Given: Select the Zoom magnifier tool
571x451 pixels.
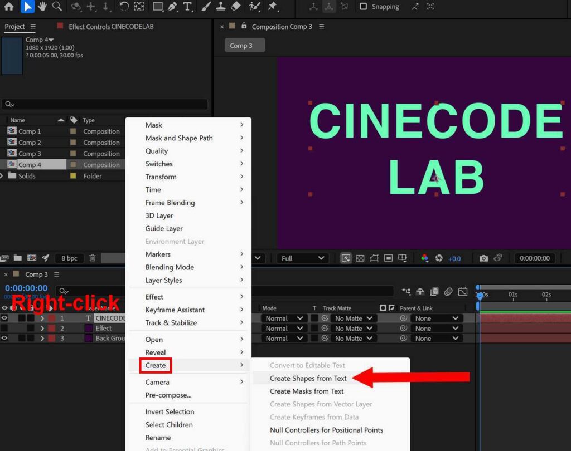Looking at the screenshot, I should [57, 7].
